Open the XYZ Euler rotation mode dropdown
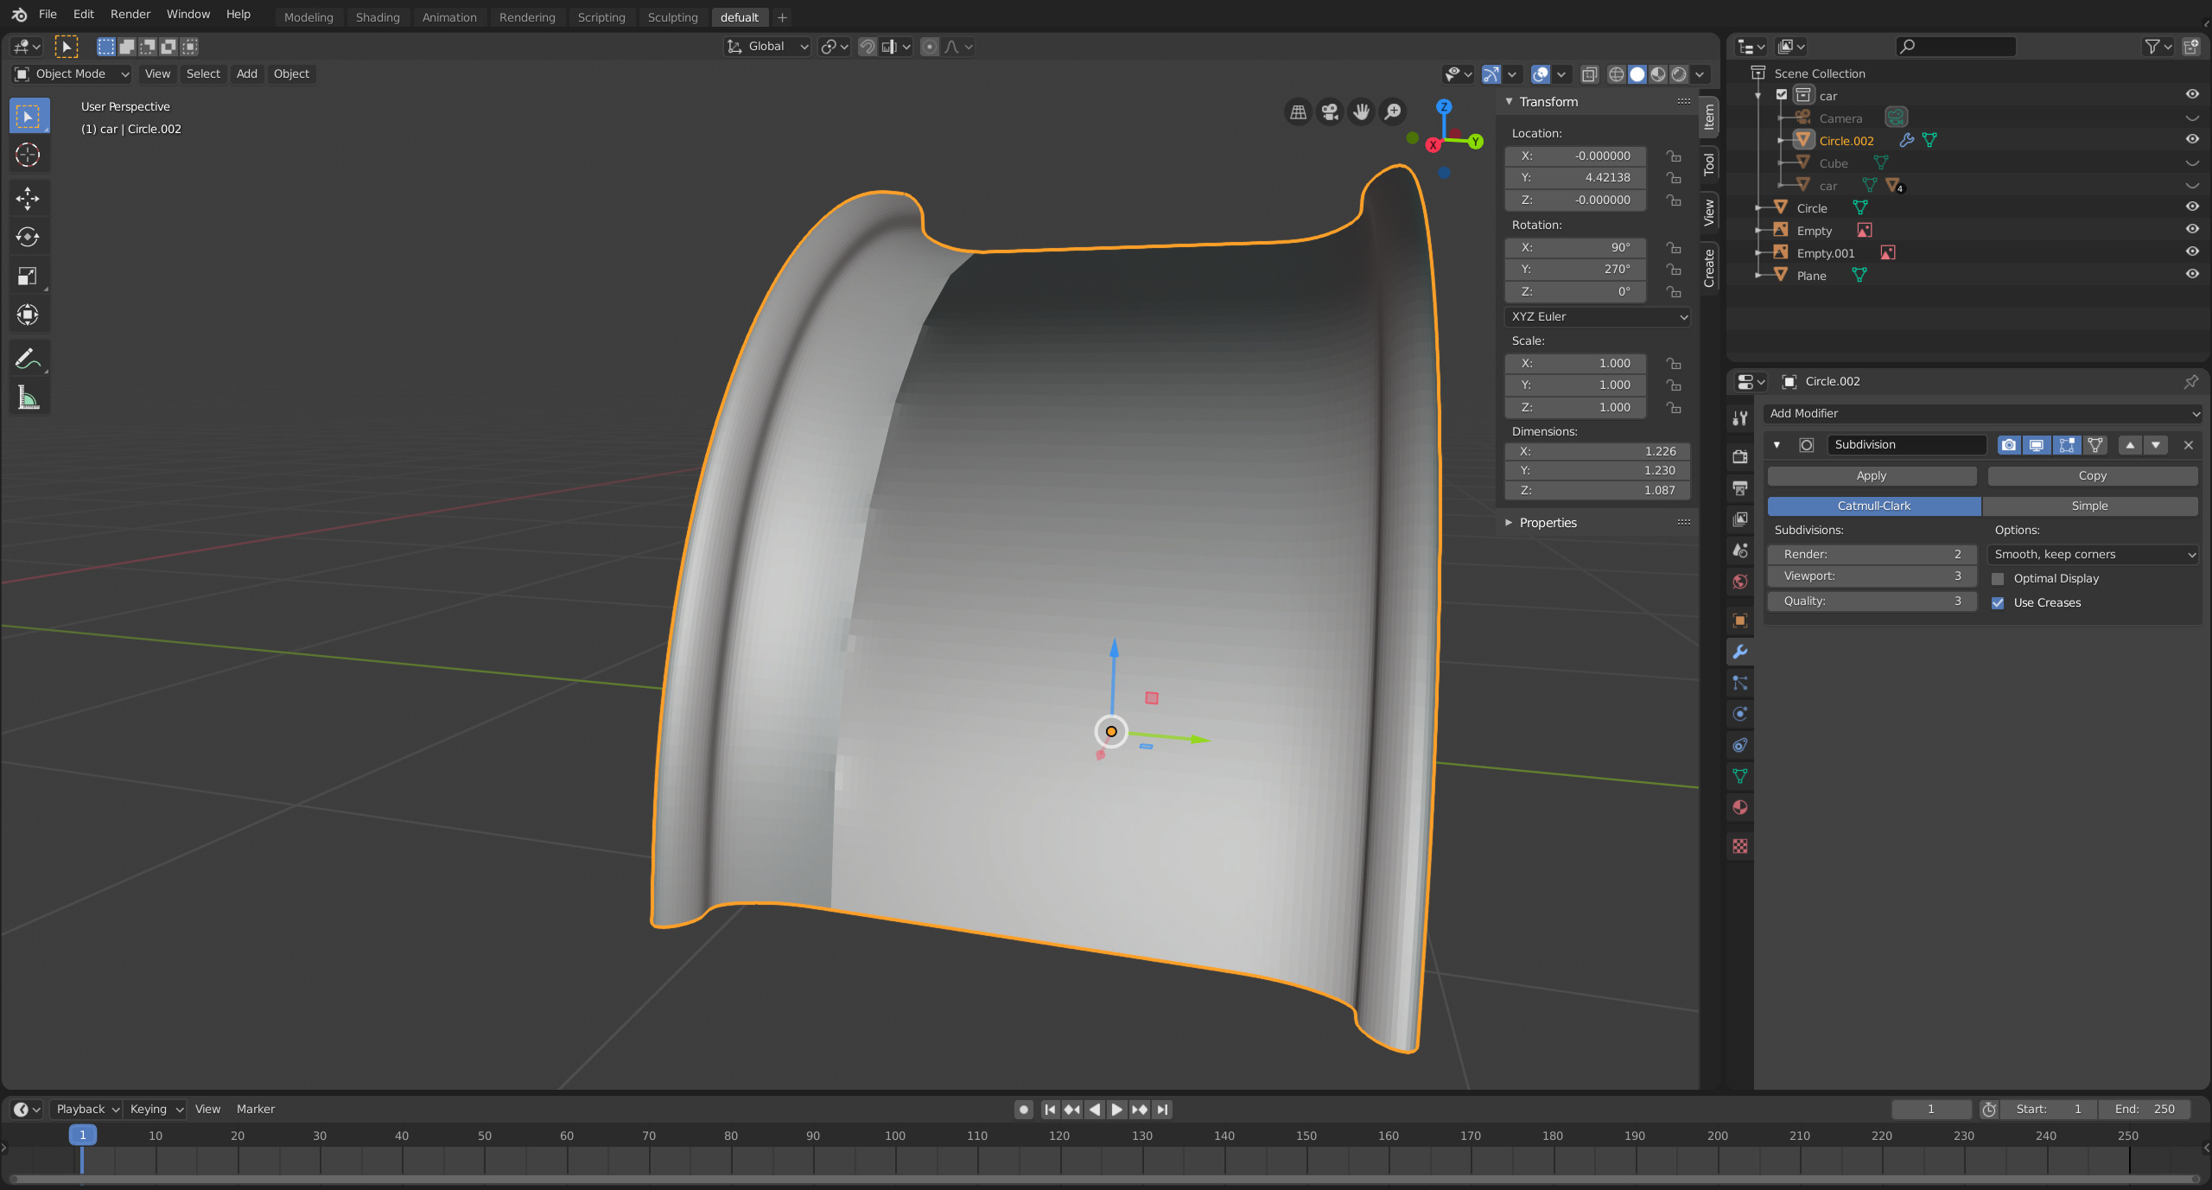Viewport: 2212px width, 1190px height. 1598,317
